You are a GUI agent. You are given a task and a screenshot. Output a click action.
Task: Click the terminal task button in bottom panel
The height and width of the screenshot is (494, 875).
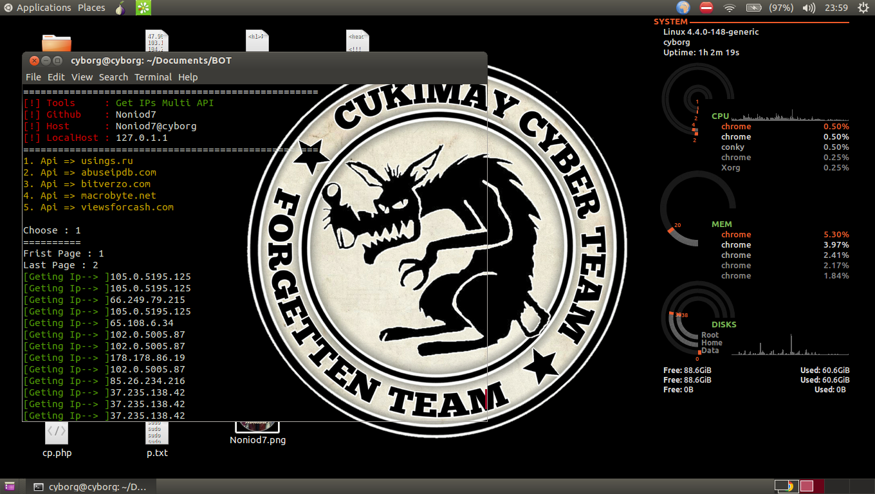90,486
